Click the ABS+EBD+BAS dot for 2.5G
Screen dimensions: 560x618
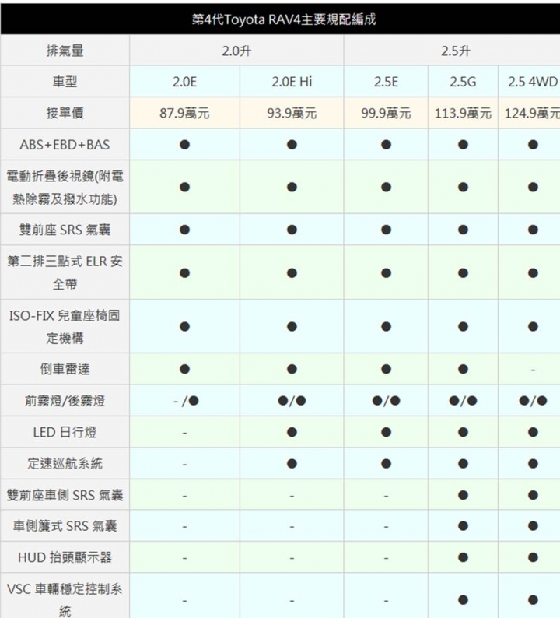463,145
